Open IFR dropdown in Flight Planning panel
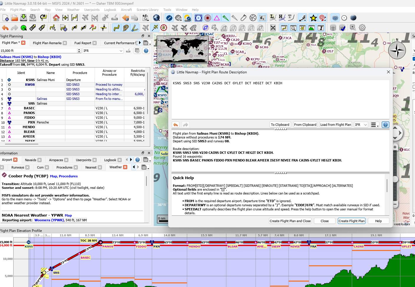415x287 pixels. 103,51
